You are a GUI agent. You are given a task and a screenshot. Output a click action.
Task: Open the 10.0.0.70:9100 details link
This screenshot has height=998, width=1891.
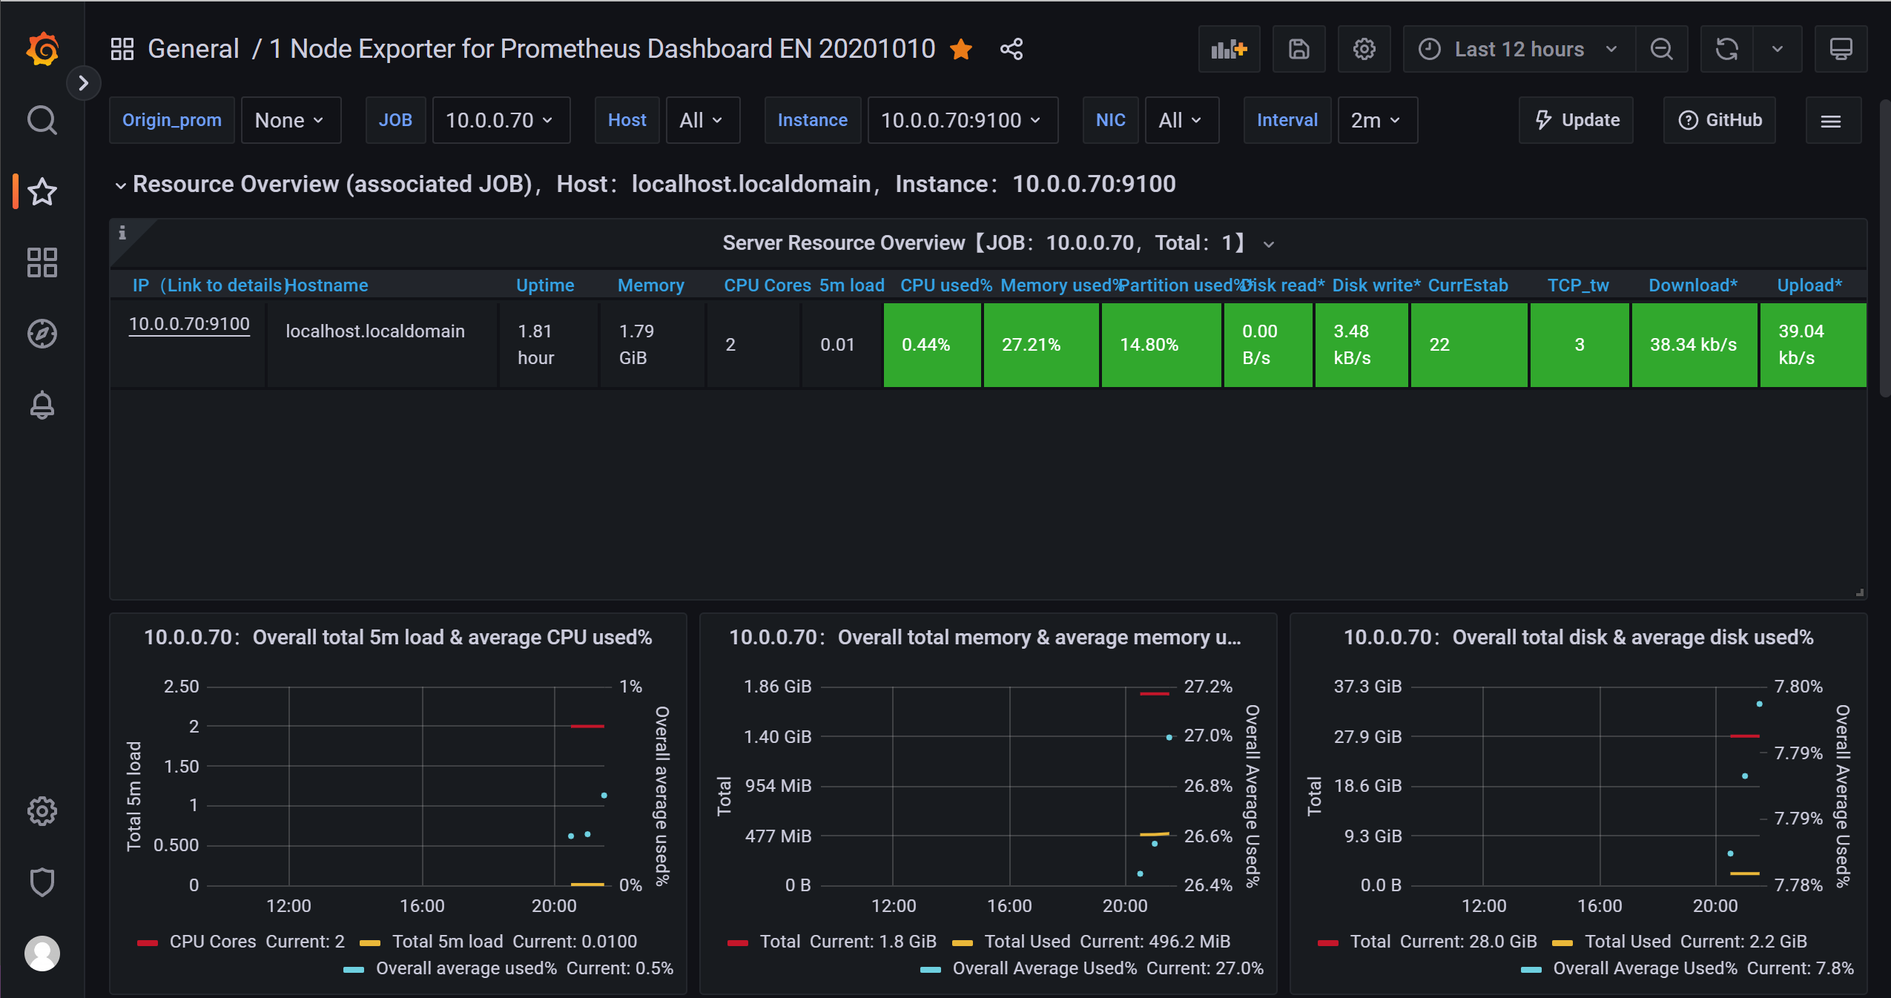point(189,324)
